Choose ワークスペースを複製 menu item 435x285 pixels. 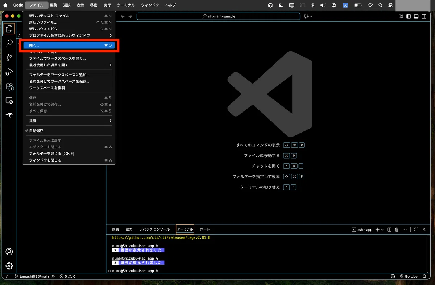click(x=69, y=88)
